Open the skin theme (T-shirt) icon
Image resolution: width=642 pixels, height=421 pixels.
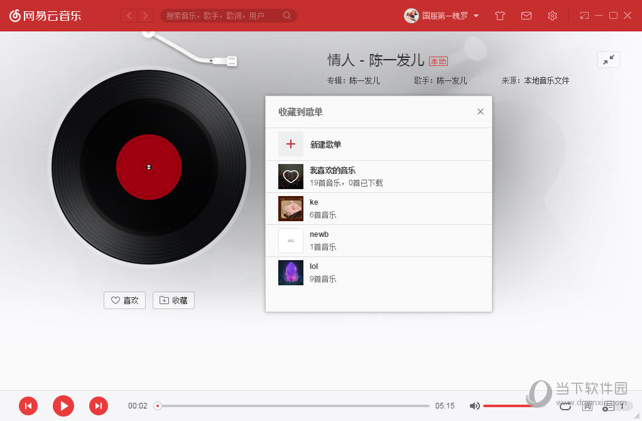click(x=500, y=16)
